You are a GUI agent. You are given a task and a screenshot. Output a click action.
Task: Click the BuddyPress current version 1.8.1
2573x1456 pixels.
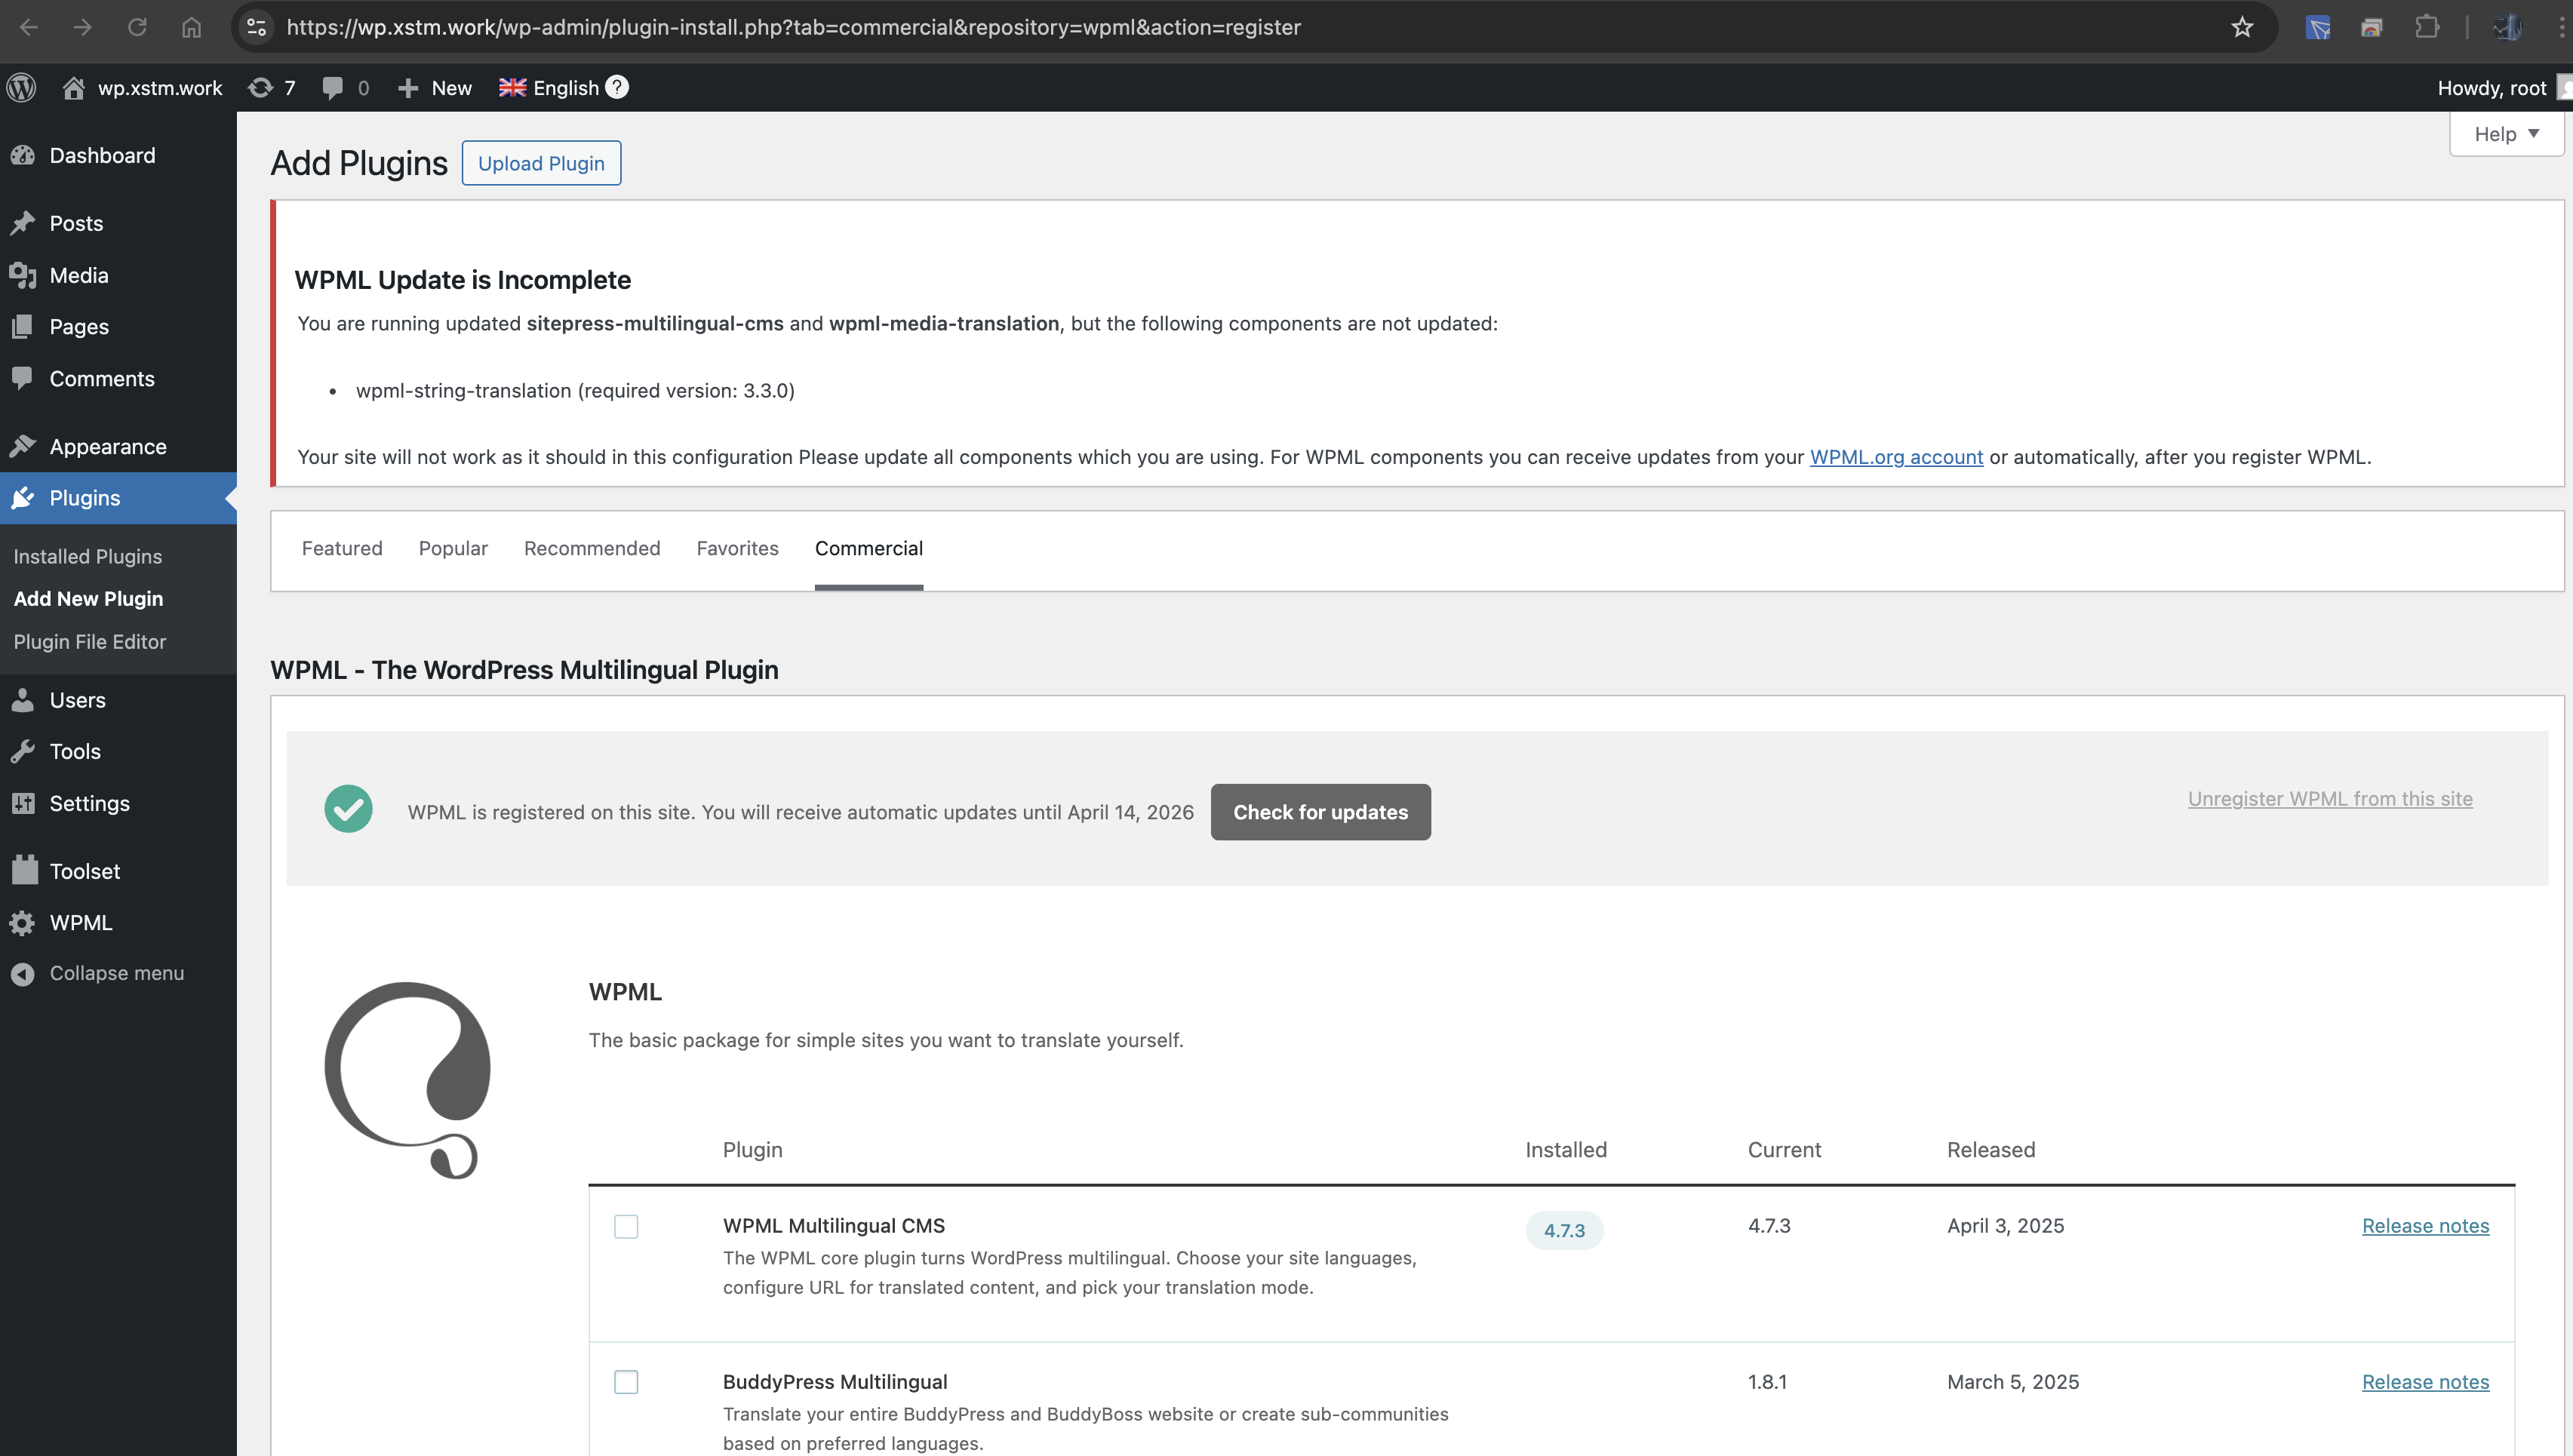point(1767,1381)
